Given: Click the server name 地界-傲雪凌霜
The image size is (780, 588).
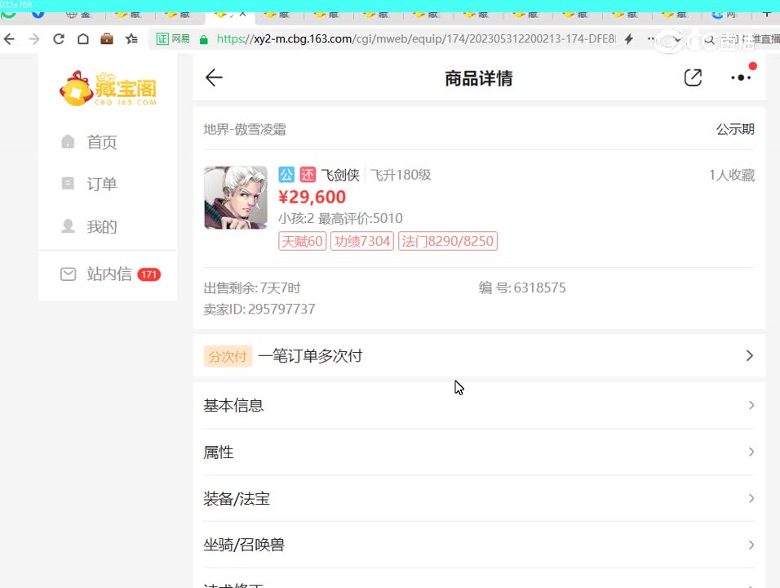Looking at the screenshot, I should tap(245, 130).
